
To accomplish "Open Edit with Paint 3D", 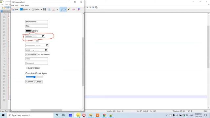I will [x=79, y=9].
